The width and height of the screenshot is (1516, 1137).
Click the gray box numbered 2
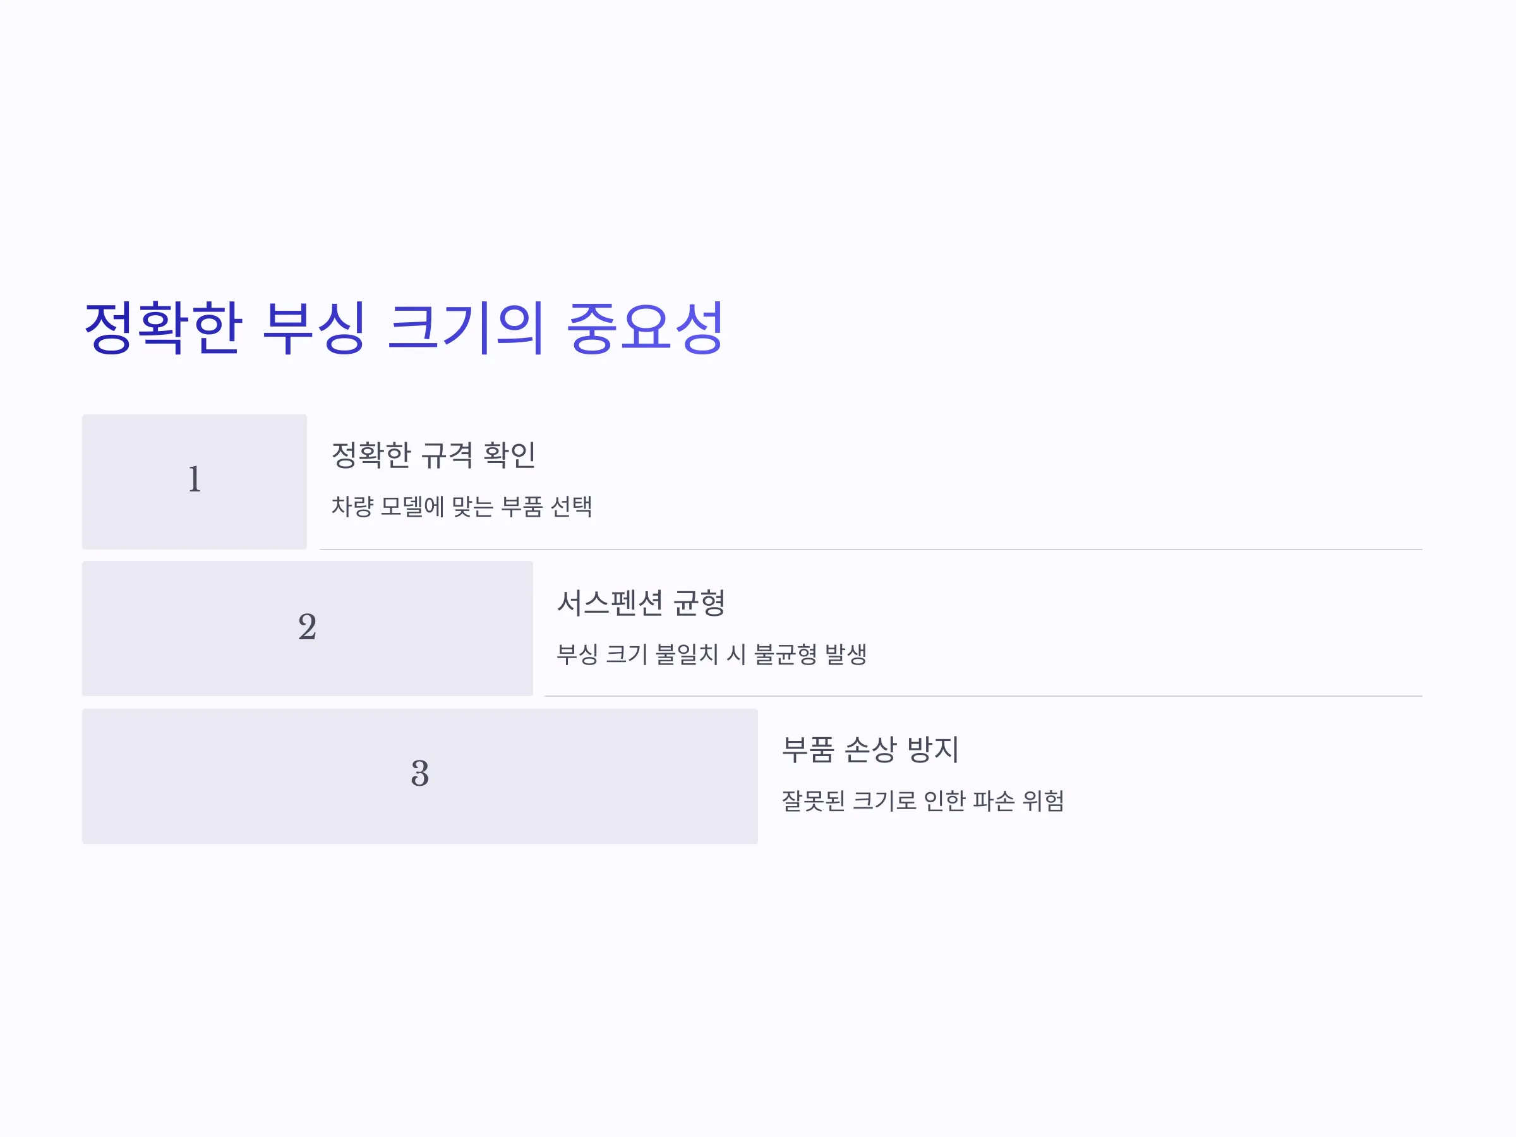pos(308,629)
